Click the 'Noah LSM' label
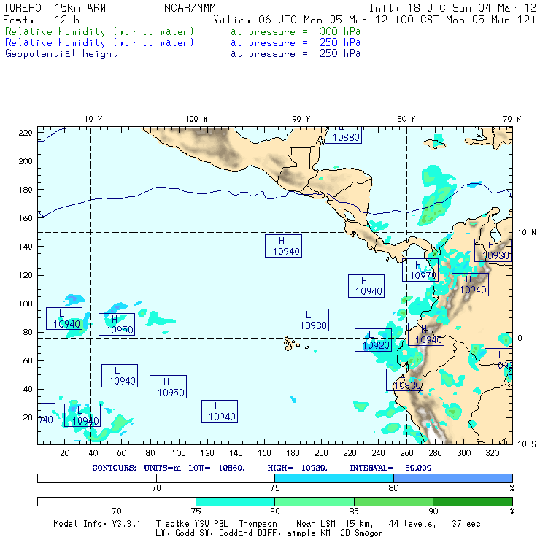The image size is (540, 540). pyautogui.click(x=316, y=524)
